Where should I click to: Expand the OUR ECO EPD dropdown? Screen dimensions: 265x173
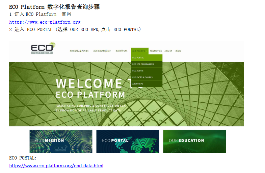tap(140, 51)
